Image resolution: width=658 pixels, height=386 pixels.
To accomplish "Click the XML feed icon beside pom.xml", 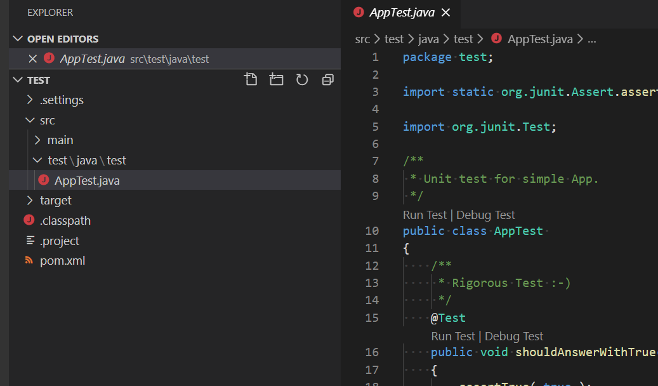I will click(x=29, y=260).
